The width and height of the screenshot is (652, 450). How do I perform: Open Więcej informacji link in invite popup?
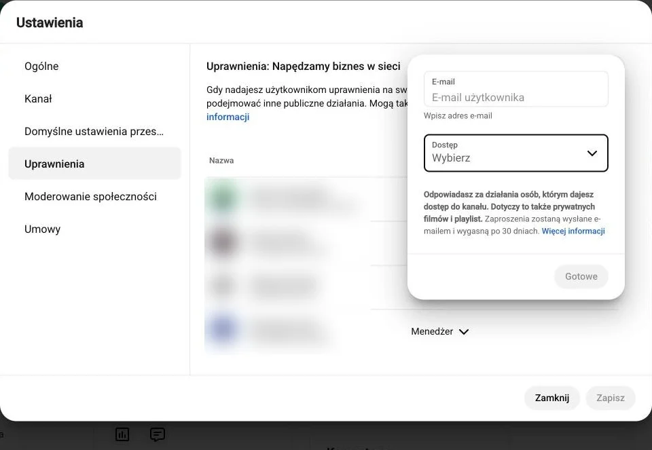[x=573, y=231]
